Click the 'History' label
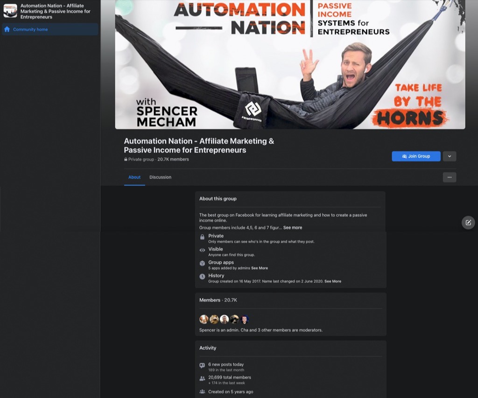 pyautogui.click(x=216, y=275)
